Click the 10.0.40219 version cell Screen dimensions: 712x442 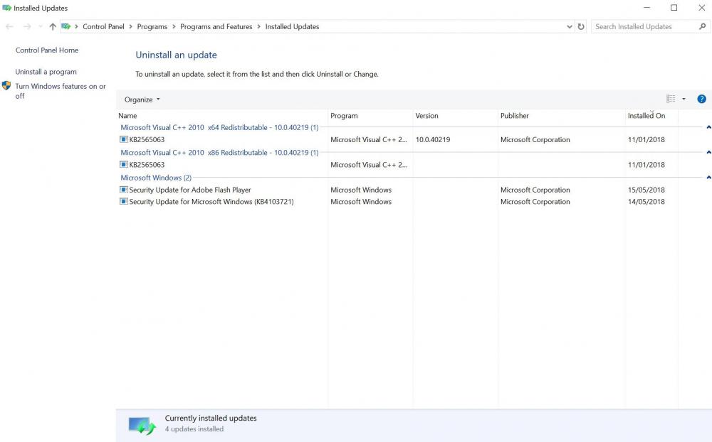(x=433, y=139)
